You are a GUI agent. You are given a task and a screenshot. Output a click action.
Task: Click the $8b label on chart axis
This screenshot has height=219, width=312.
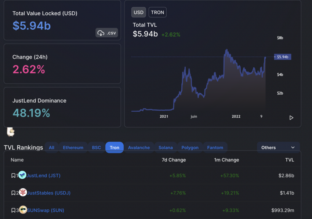[280, 38]
